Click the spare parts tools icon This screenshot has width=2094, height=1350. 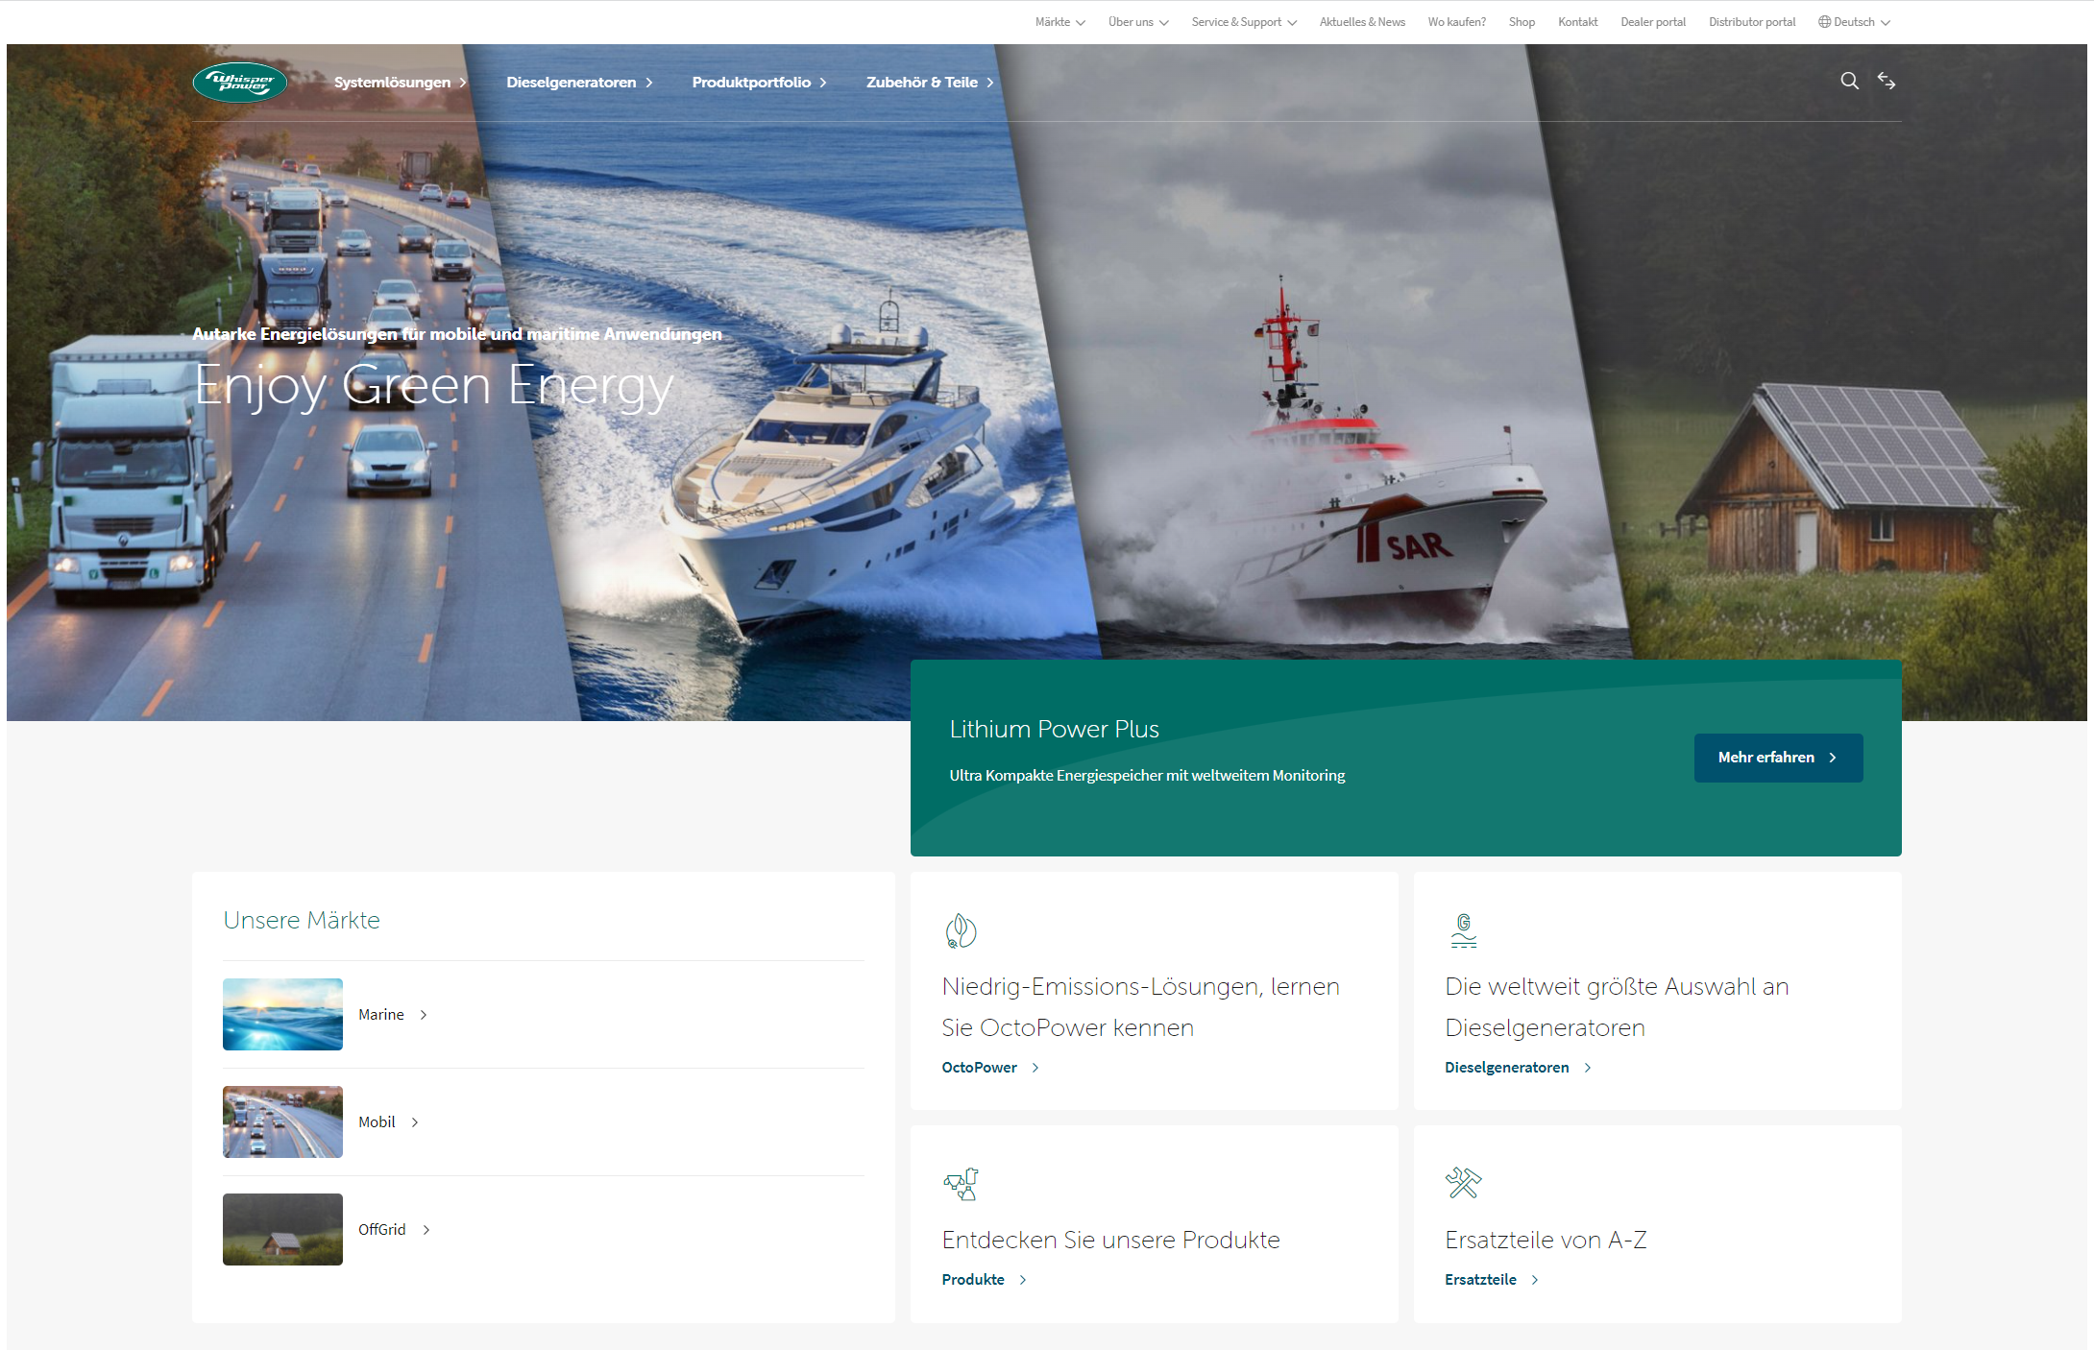point(1463,1183)
